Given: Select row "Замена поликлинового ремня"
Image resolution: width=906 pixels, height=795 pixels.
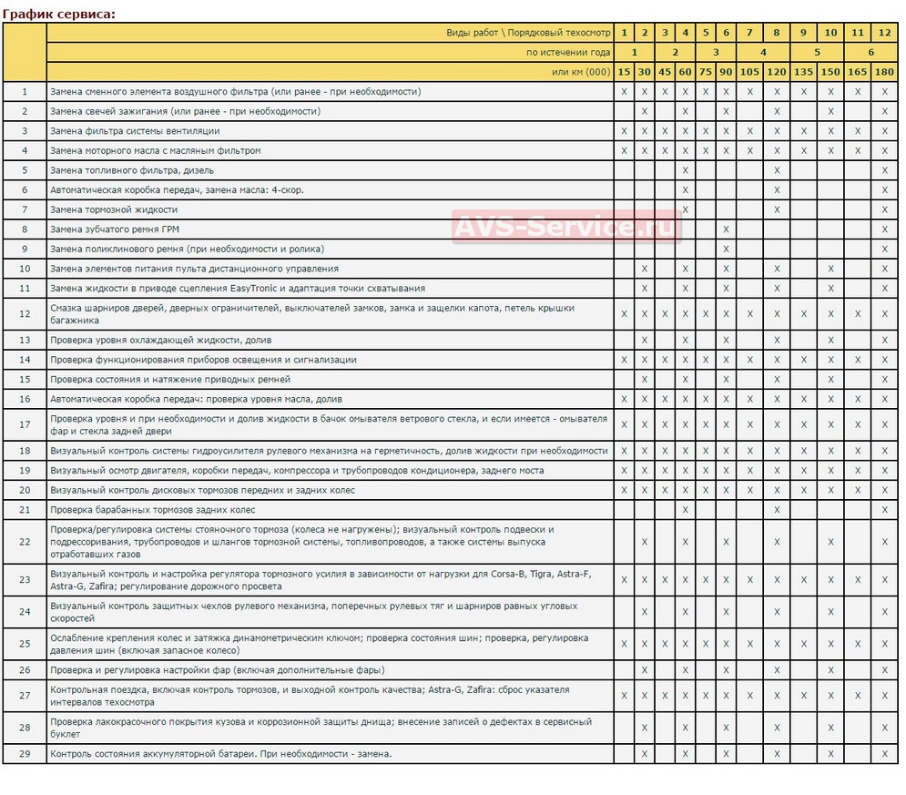Looking at the screenshot, I should (451, 249).
